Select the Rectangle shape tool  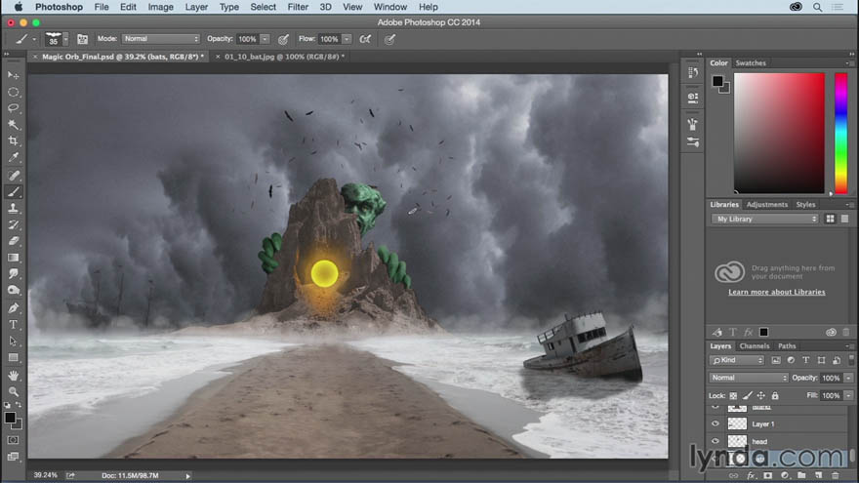point(13,357)
